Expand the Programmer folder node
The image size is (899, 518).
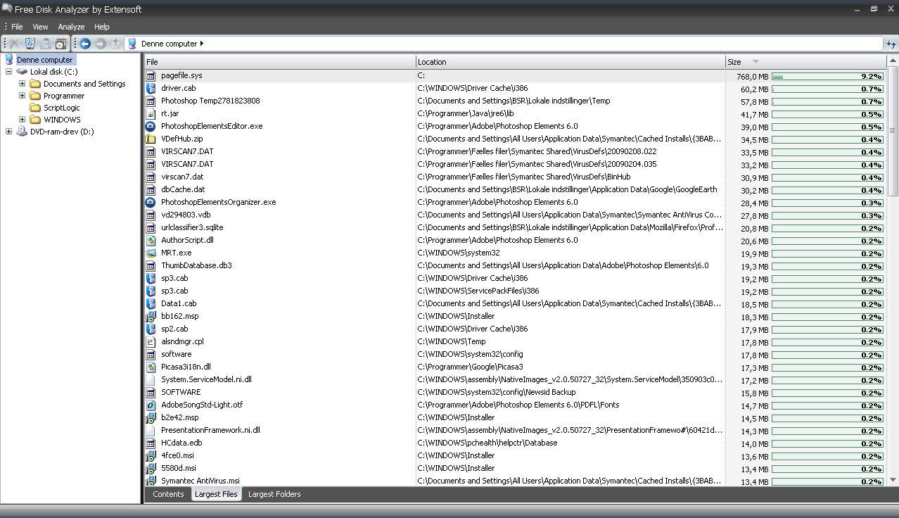click(x=22, y=96)
